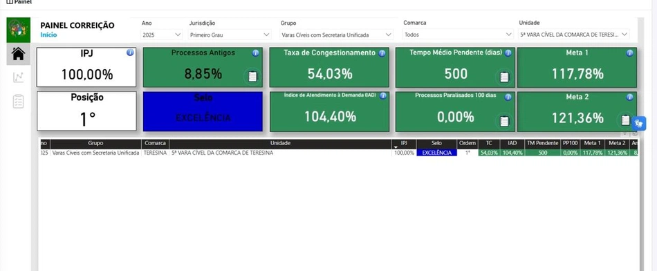Click the court coat of arms logo
This screenshot has height=271, width=657.
tap(19, 30)
